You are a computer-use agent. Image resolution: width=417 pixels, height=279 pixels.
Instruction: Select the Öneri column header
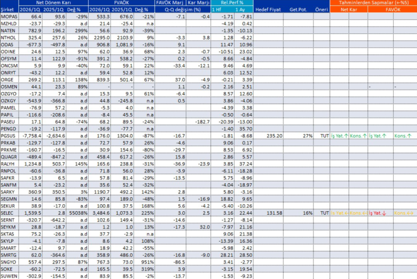tap(322, 10)
